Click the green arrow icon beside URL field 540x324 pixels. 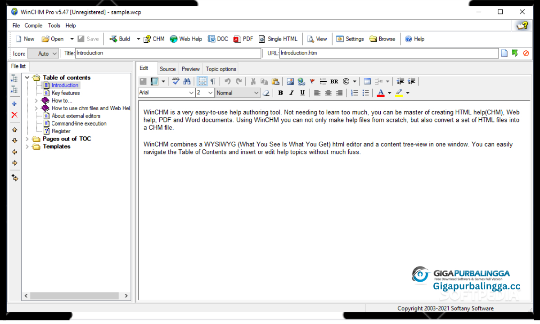tap(515, 53)
